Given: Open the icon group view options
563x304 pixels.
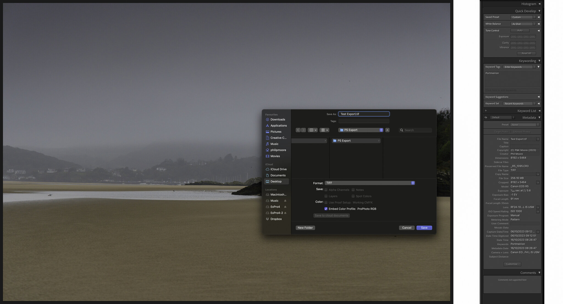Looking at the screenshot, I should pos(324,130).
